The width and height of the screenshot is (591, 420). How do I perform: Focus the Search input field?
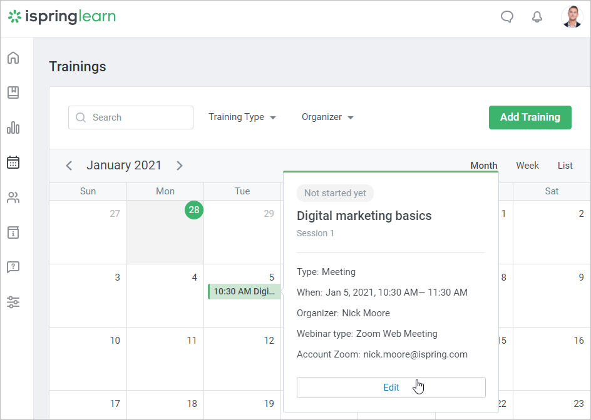131,117
